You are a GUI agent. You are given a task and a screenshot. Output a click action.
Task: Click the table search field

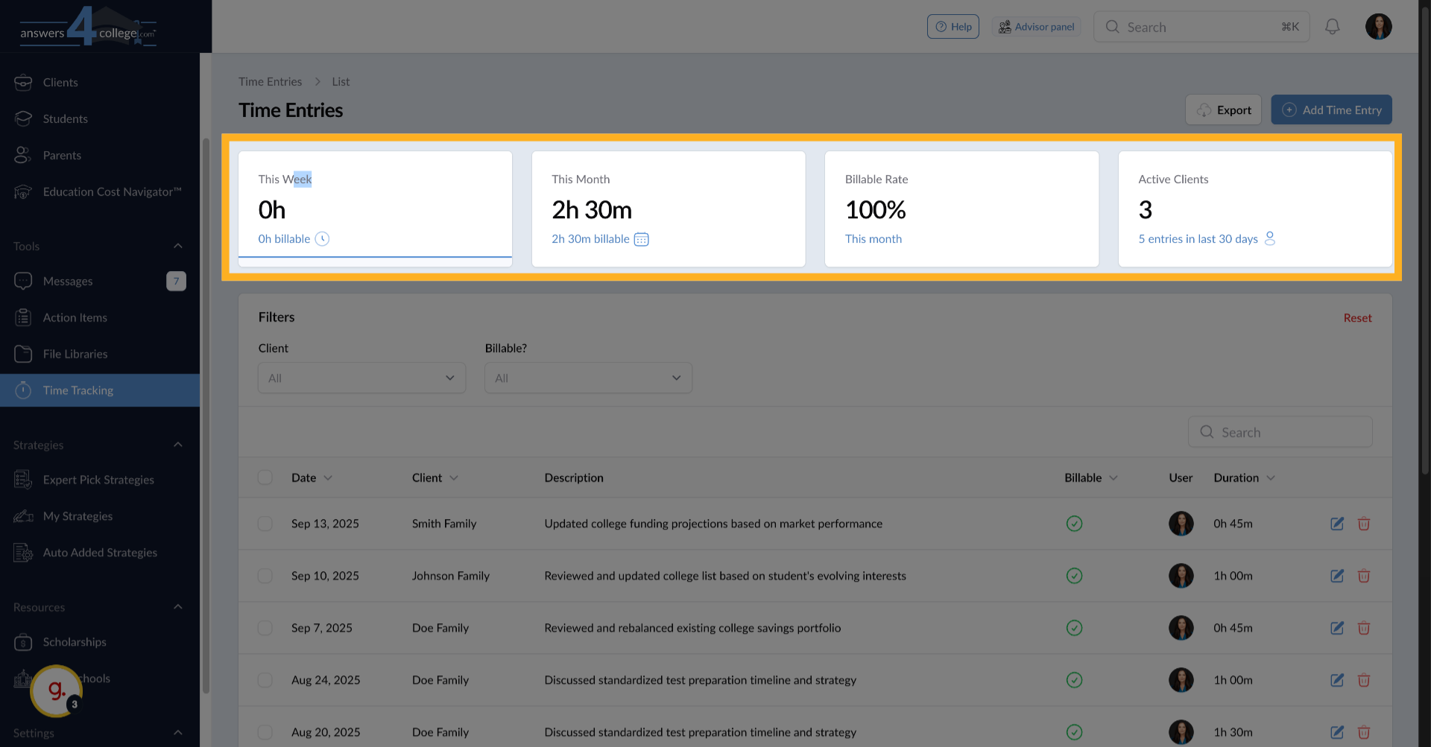point(1280,432)
